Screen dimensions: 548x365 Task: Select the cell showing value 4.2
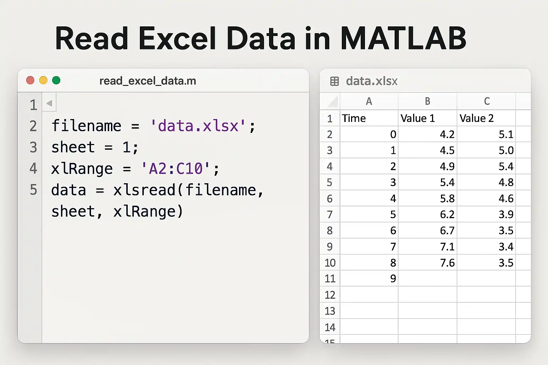427,134
